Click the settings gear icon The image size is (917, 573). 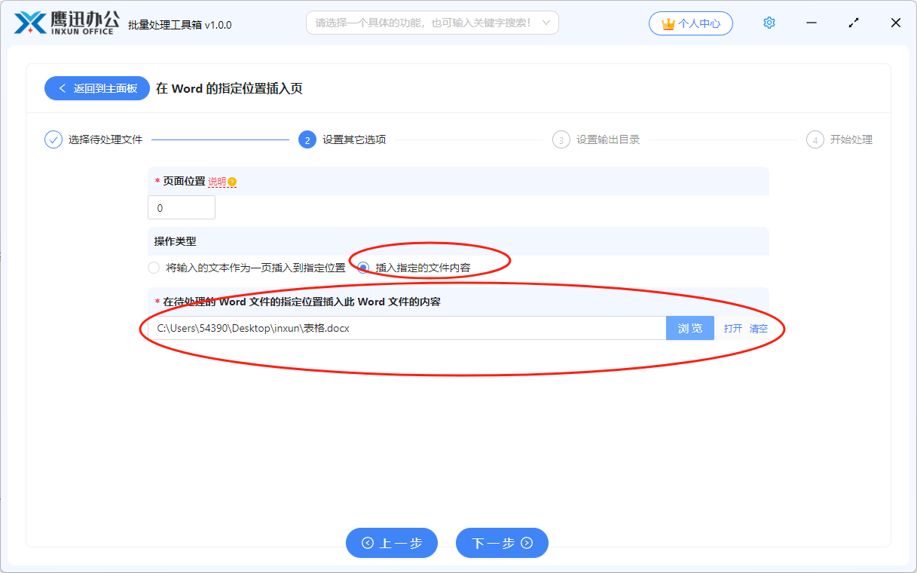tap(769, 23)
